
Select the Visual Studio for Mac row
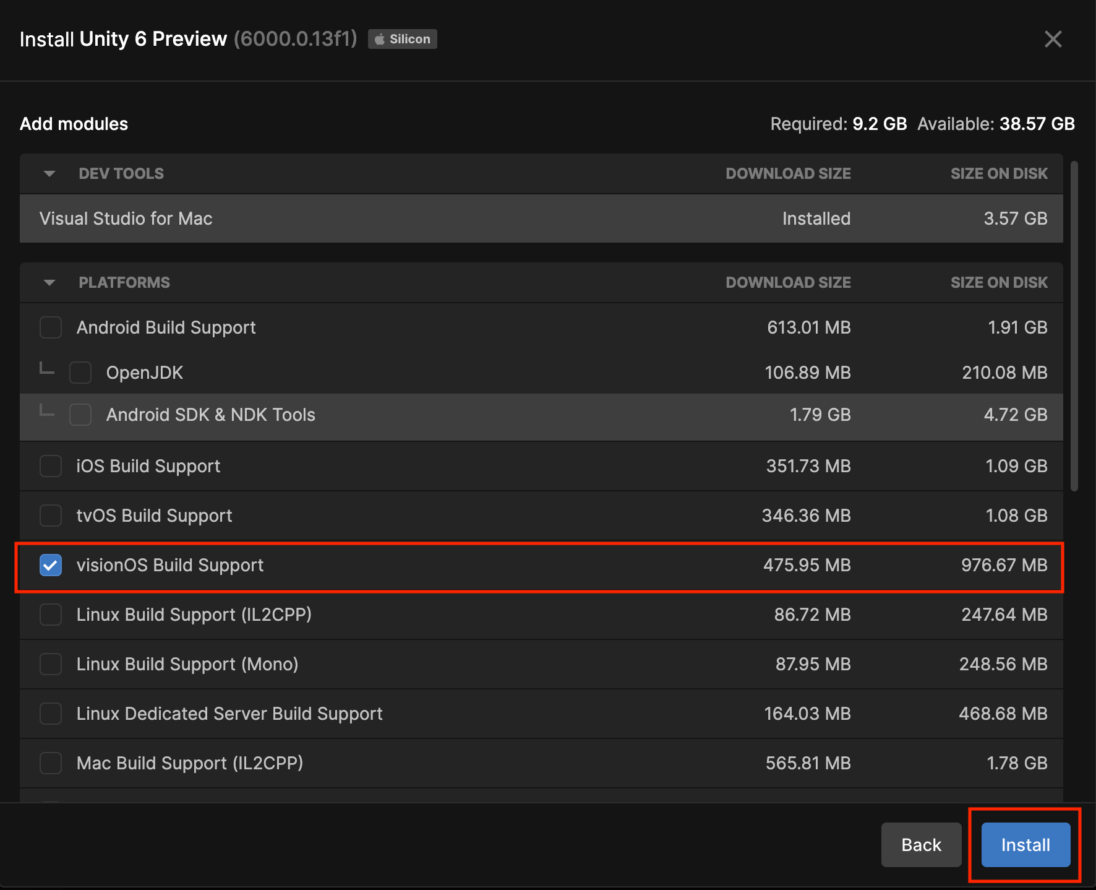point(541,218)
